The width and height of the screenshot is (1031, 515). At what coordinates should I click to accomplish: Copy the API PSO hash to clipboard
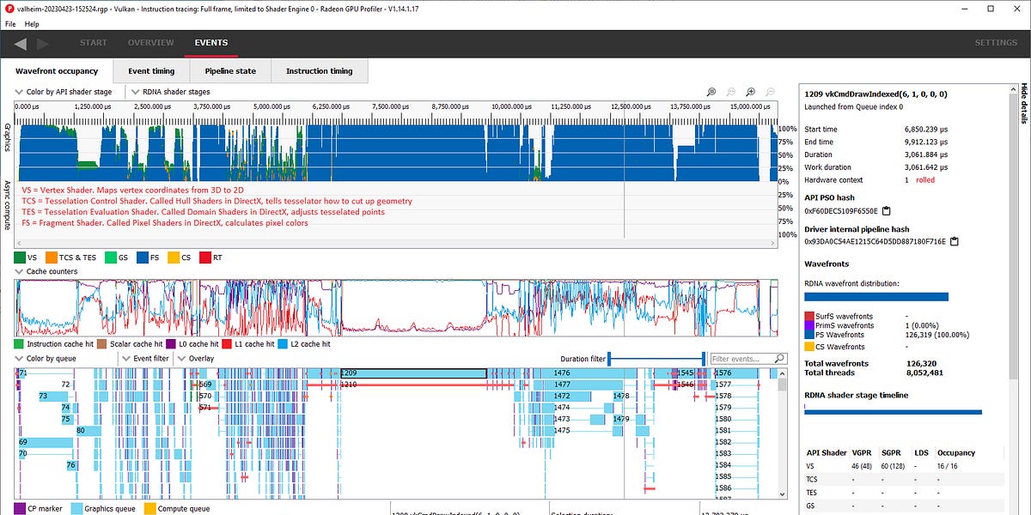pos(887,211)
